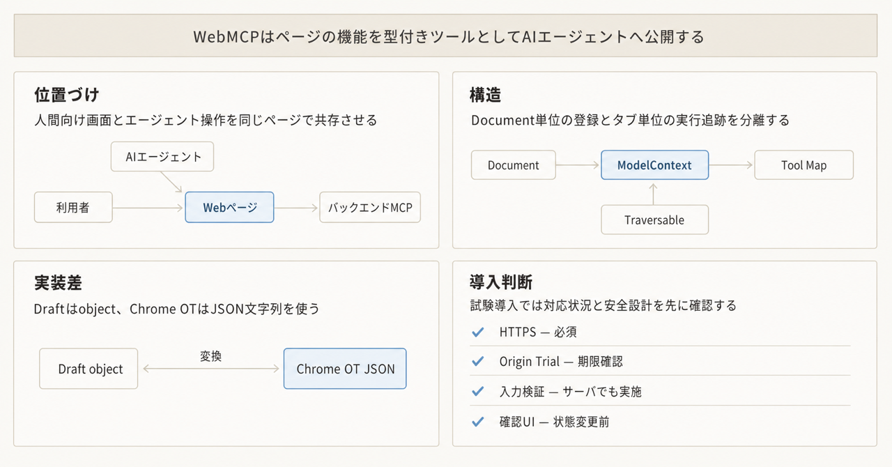
Task: Click the 変換 label above the arrow
Action: point(210,356)
